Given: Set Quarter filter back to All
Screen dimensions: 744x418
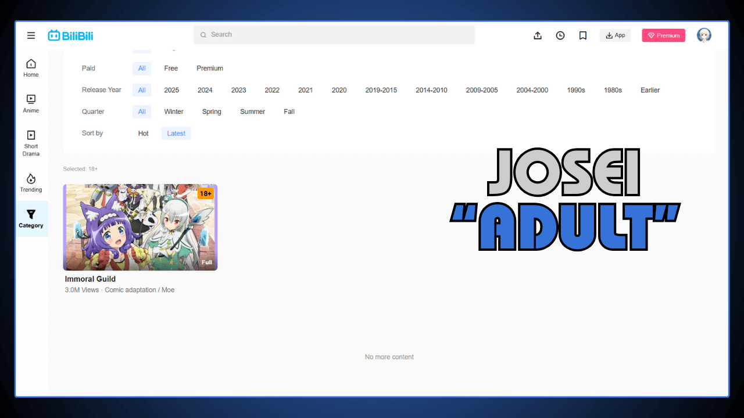Looking at the screenshot, I should [142, 111].
